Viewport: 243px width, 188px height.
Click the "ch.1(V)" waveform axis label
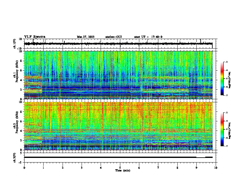(x=15, y=44)
